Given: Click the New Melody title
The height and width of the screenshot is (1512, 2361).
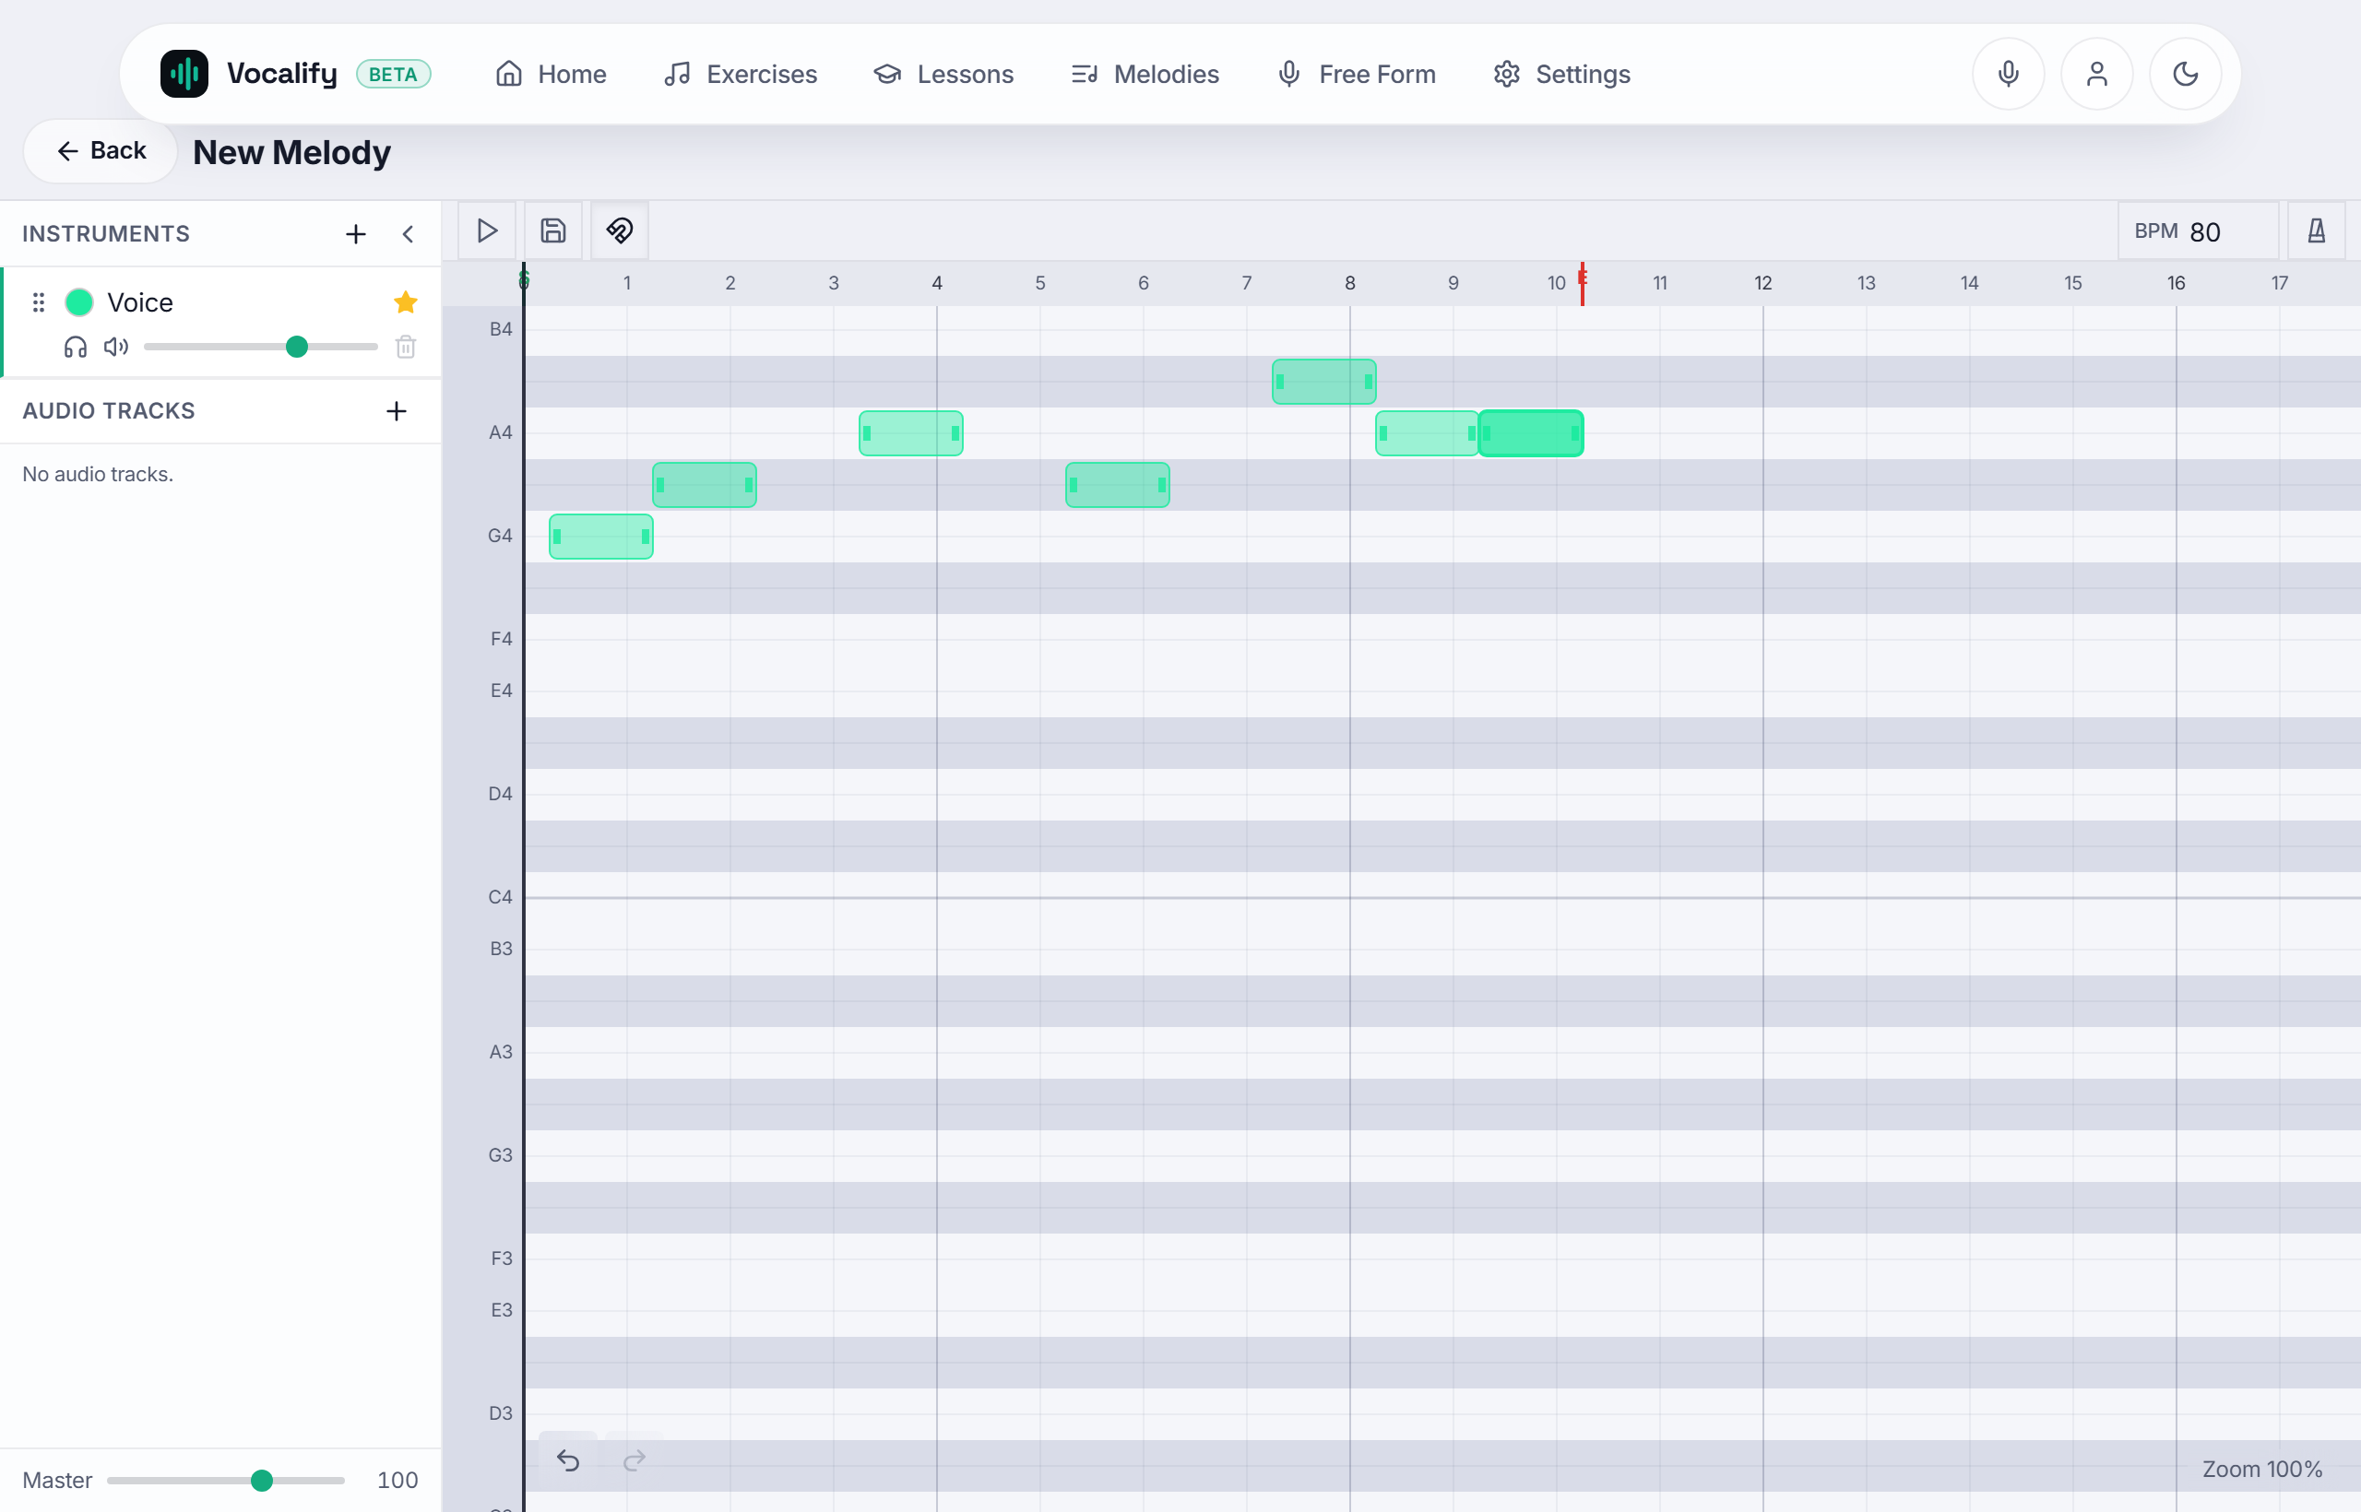Looking at the screenshot, I should [291, 152].
